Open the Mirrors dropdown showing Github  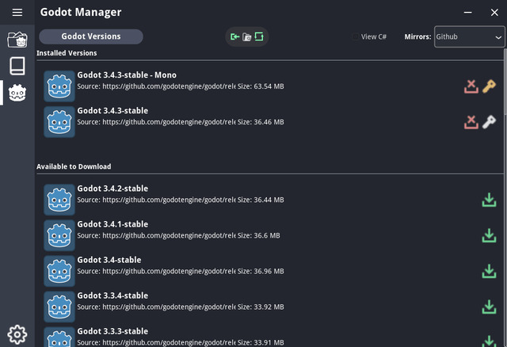(469, 36)
